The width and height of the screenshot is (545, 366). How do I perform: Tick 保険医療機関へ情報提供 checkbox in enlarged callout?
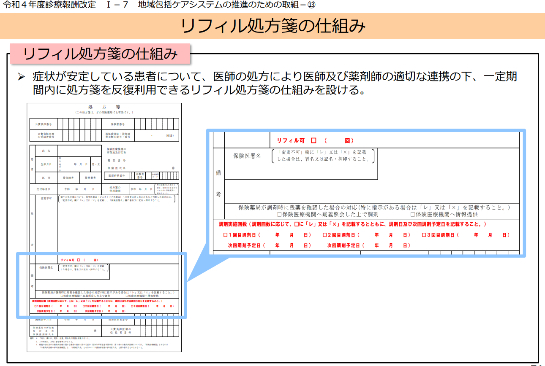click(413, 215)
